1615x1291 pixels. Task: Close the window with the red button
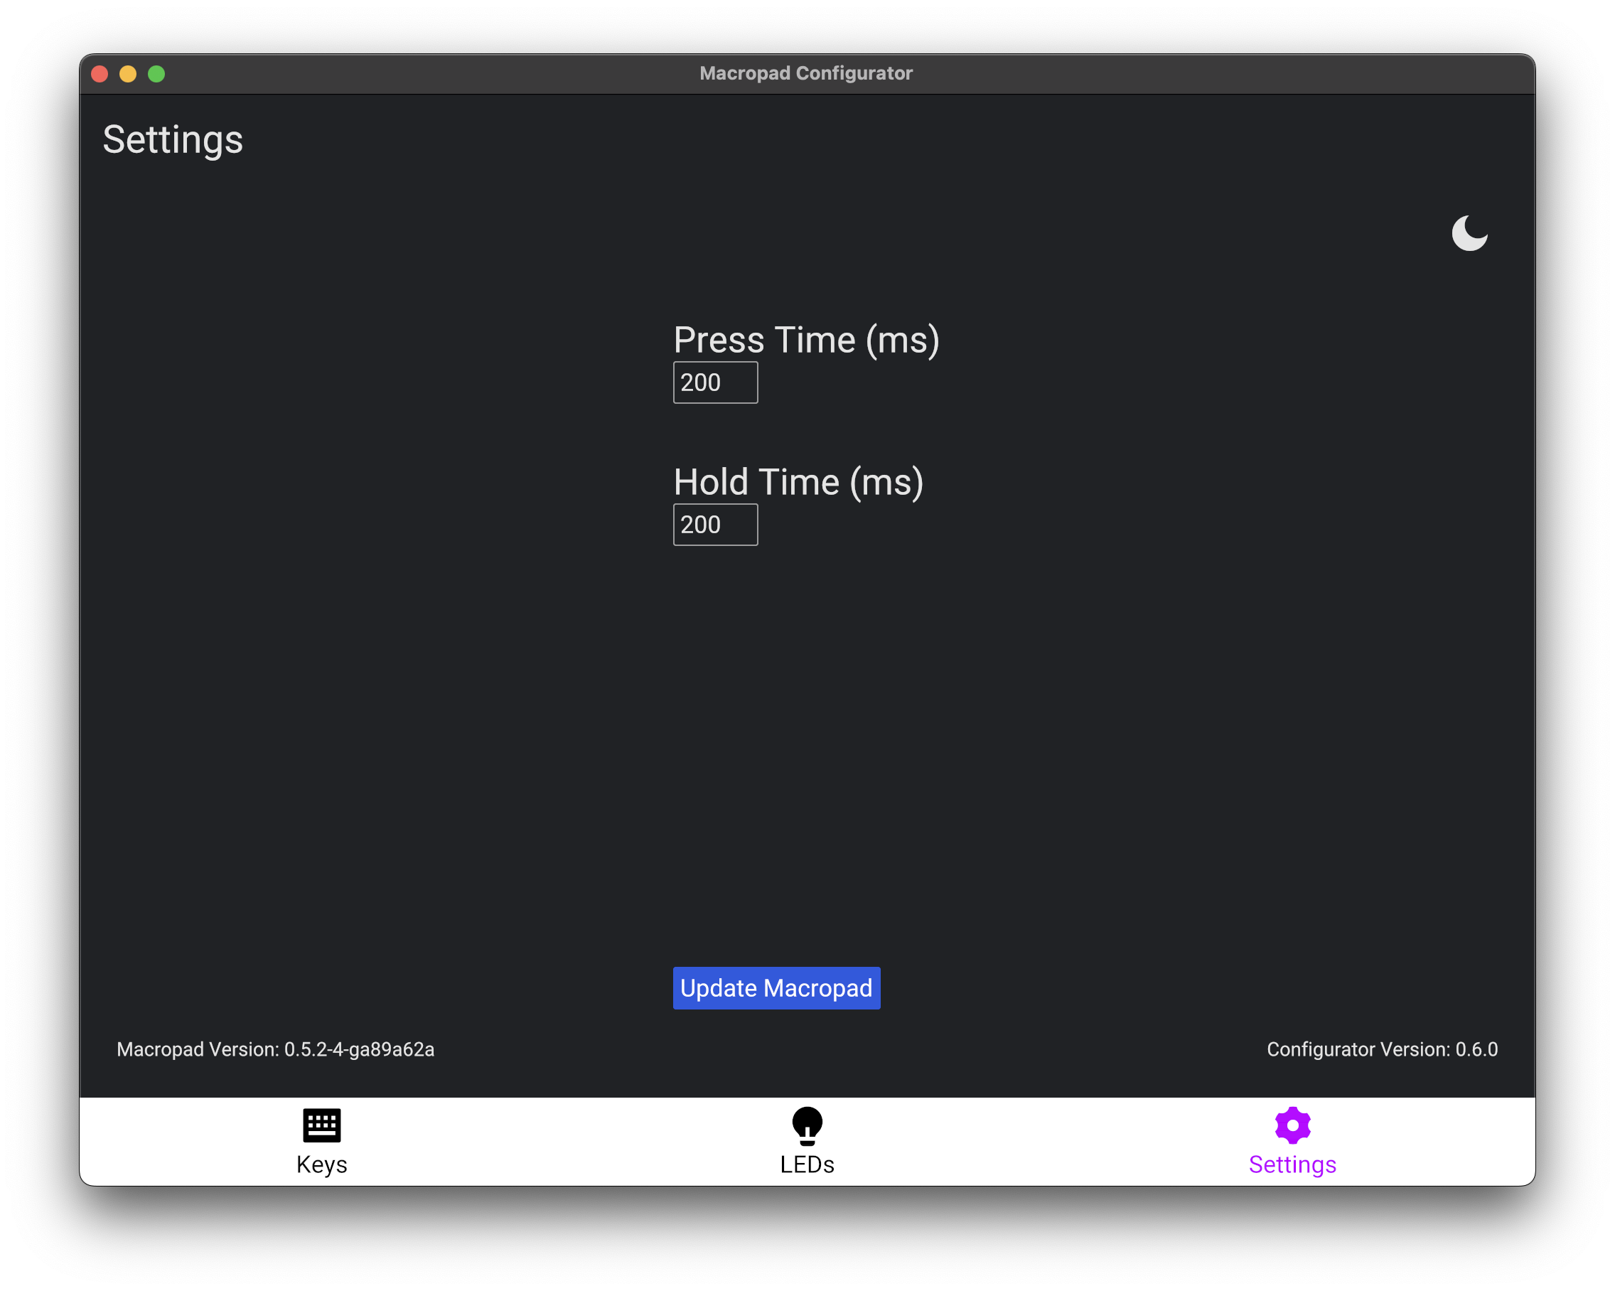pyautogui.click(x=100, y=74)
